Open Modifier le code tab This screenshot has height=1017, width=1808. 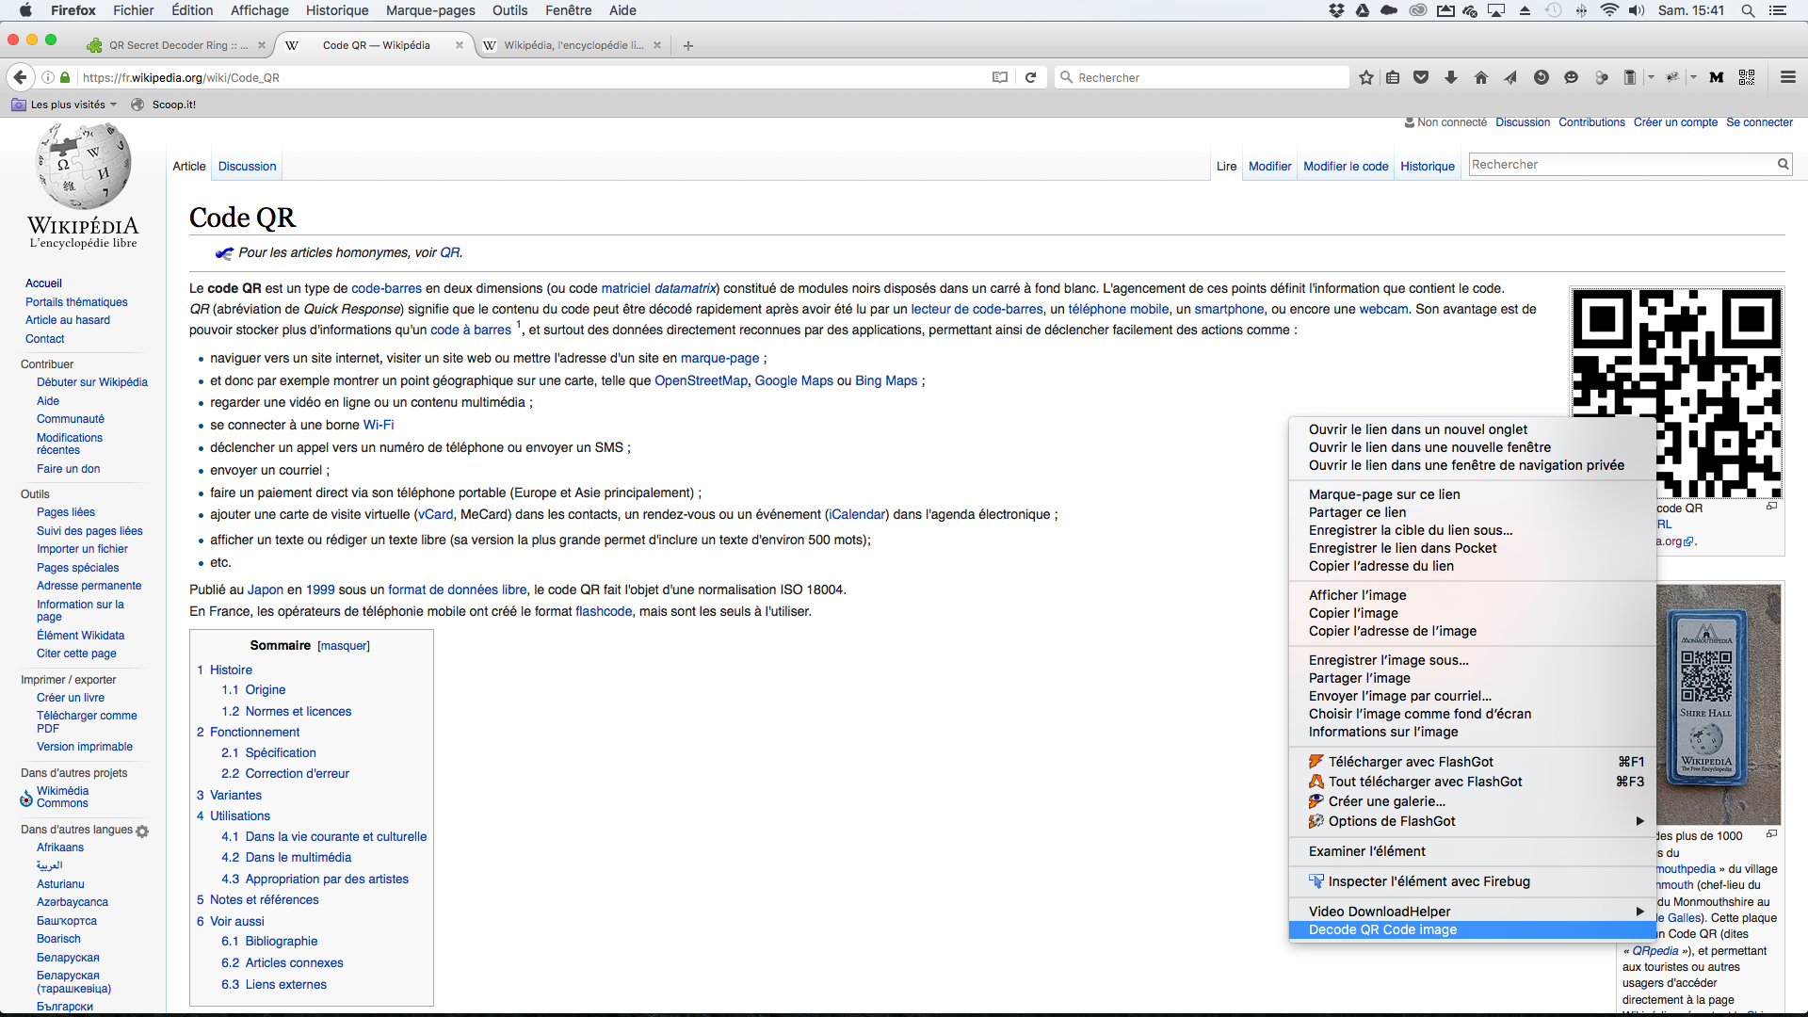click(1346, 166)
